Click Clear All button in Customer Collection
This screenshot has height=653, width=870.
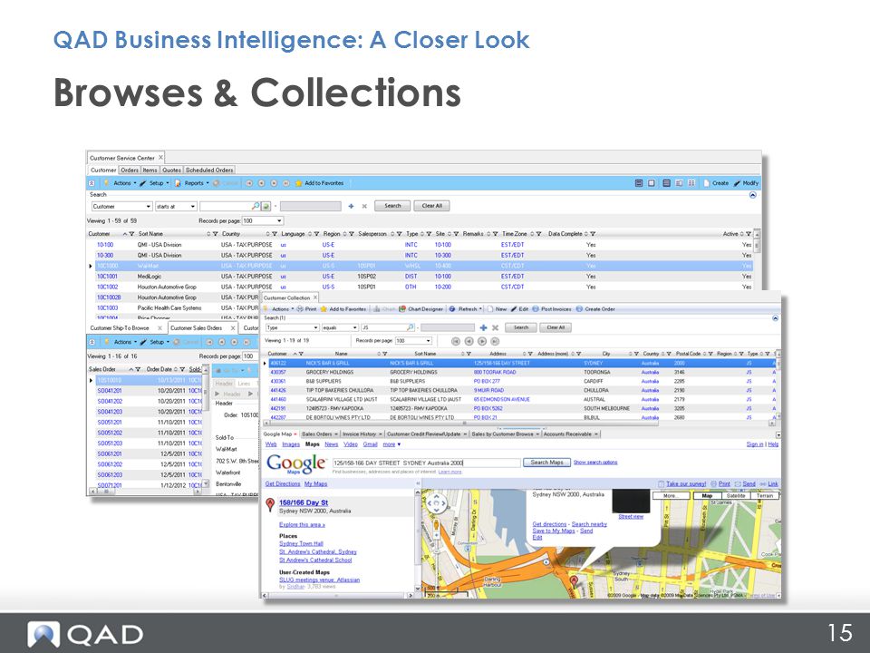[556, 327]
